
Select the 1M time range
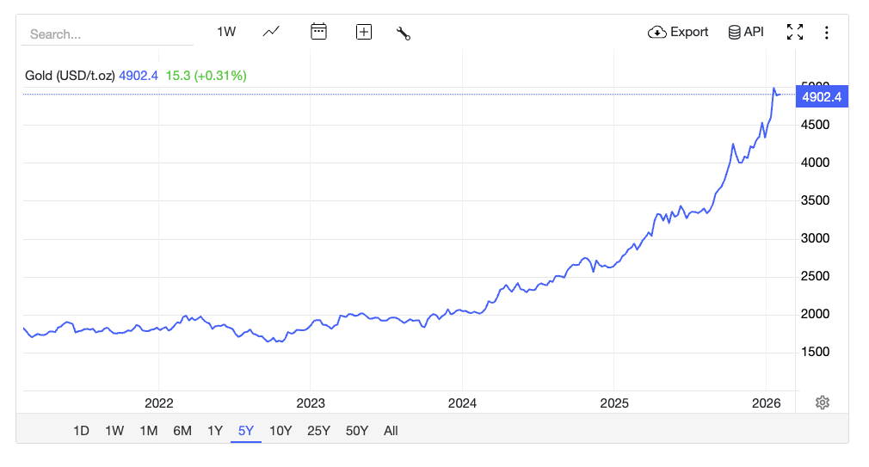pyautogui.click(x=148, y=431)
